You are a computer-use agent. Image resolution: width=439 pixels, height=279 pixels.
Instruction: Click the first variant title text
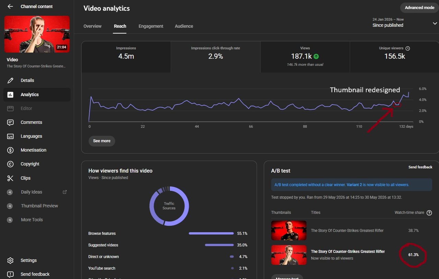click(x=347, y=231)
